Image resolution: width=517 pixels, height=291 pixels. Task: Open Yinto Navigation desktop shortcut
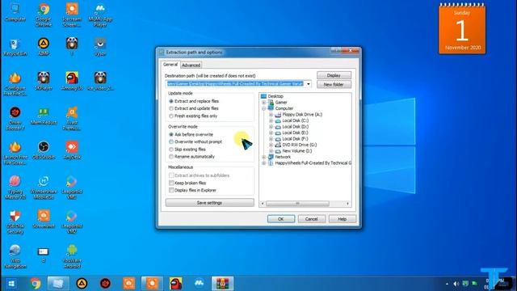[15, 256]
